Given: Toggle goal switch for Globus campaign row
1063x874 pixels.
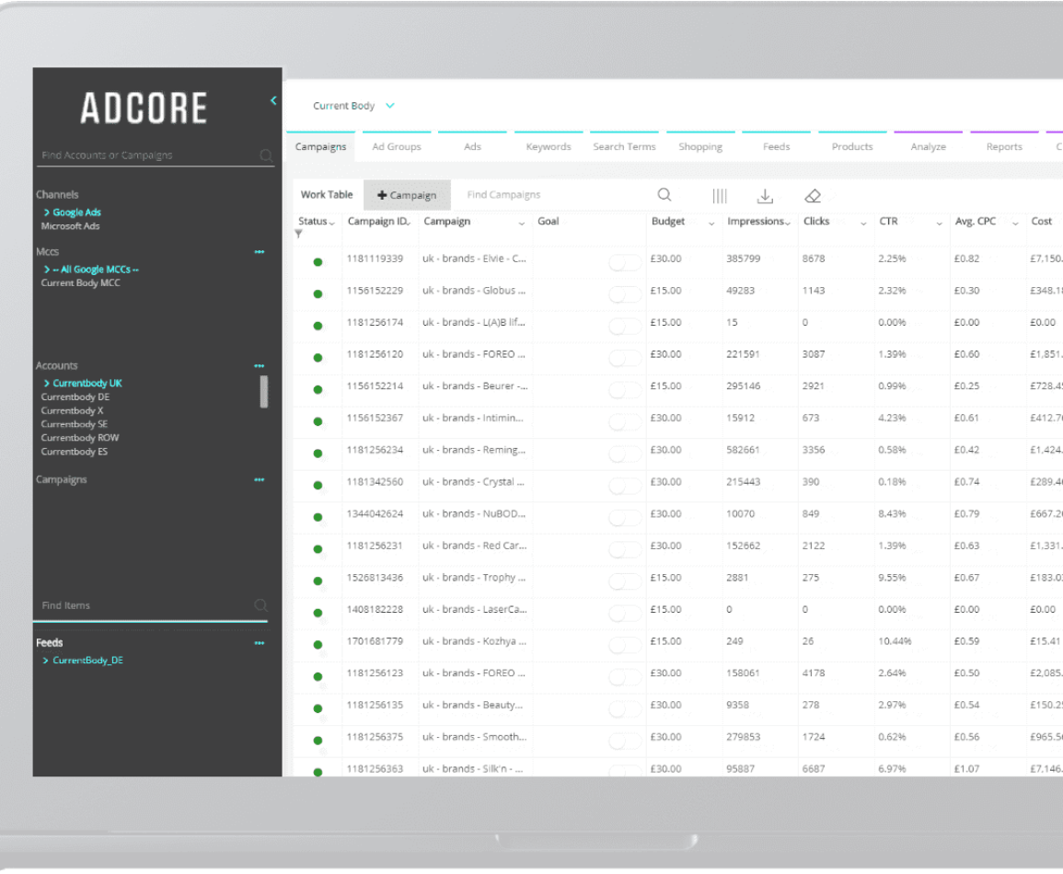Looking at the screenshot, I should click(624, 294).
